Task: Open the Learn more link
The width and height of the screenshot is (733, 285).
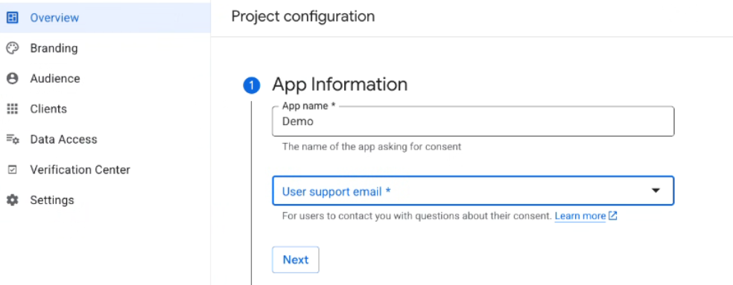Action: tap(580, 216)
